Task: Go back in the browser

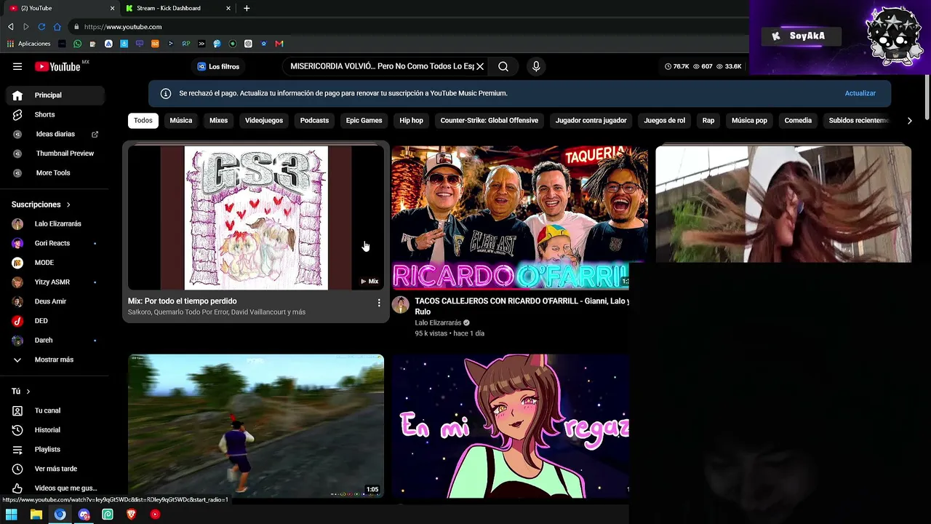Action: [10, 27]
